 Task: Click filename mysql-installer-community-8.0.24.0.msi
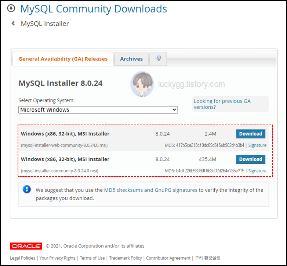click(59, 171)
